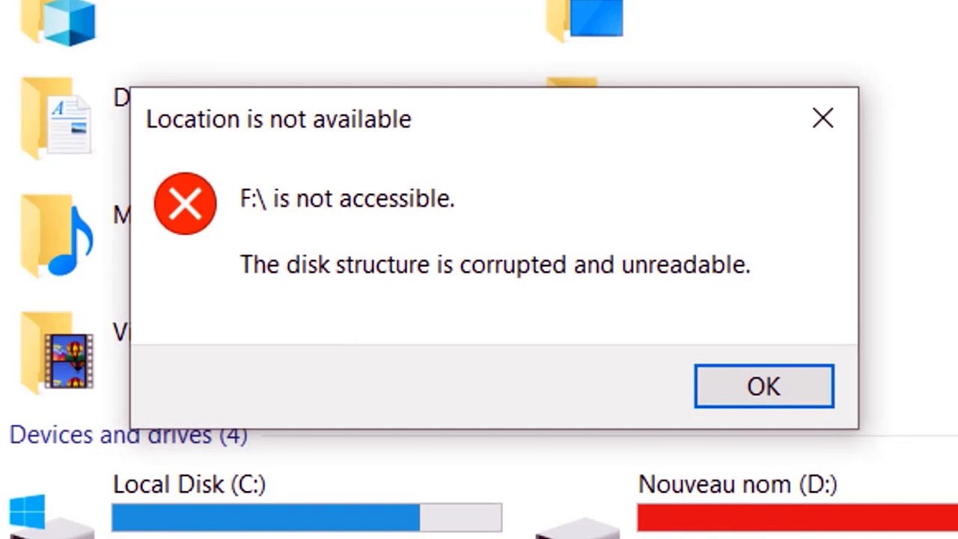
Task: Close the Location is not available dialog
Action: coord(823,118)
